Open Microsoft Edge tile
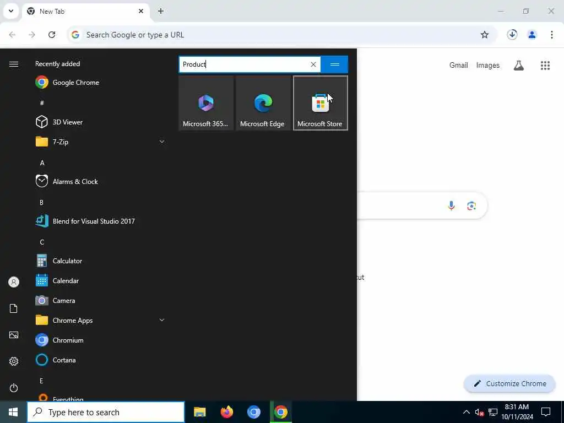 [x=263, y=103]
